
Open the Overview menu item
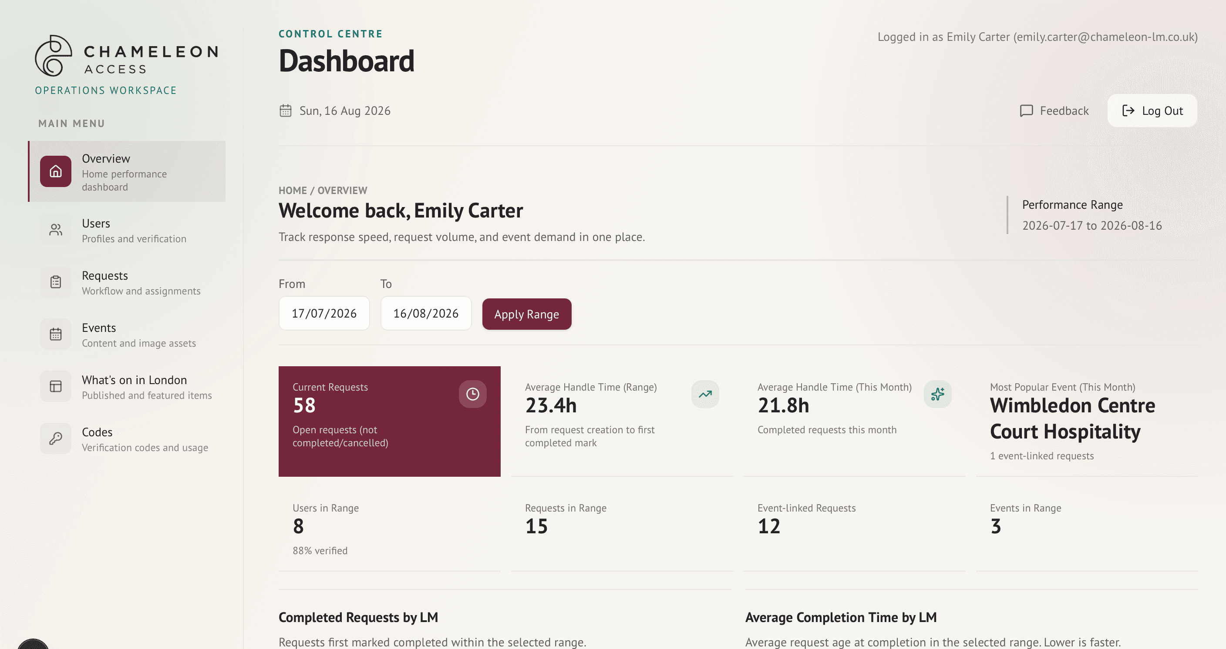pos(127,171)
